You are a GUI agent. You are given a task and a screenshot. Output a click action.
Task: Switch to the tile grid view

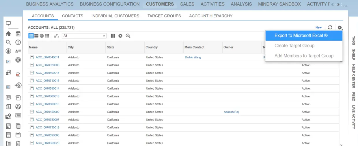tap(47, 36)
